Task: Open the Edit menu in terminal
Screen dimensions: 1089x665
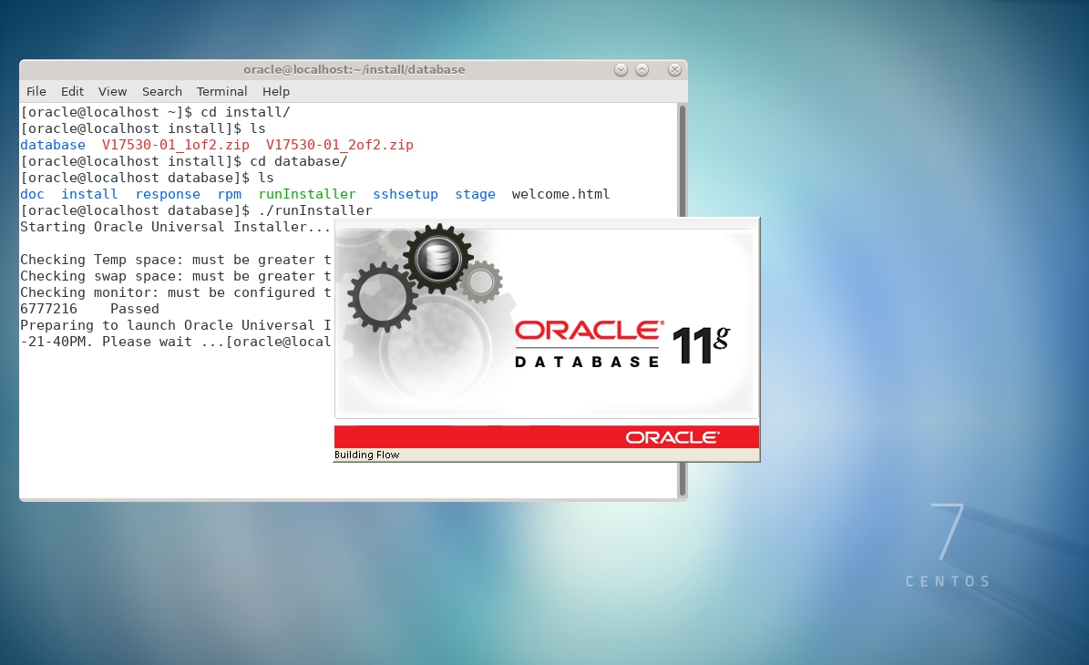Action: coord(72,92)
